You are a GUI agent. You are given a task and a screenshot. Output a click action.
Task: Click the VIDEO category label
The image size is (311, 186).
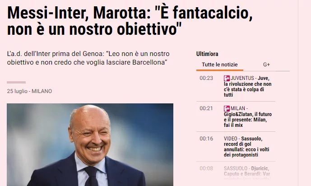click(x=231, y=139)
